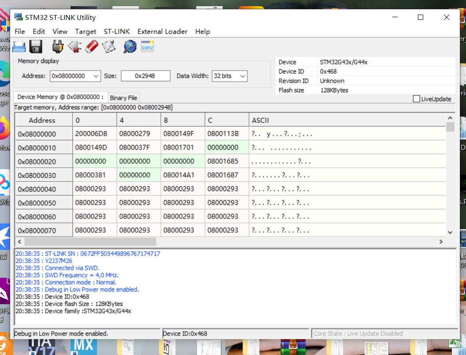Viewport: 466px width, 355px height.
Task: Open the Edit menu
Action: click(x=39, y=31)
